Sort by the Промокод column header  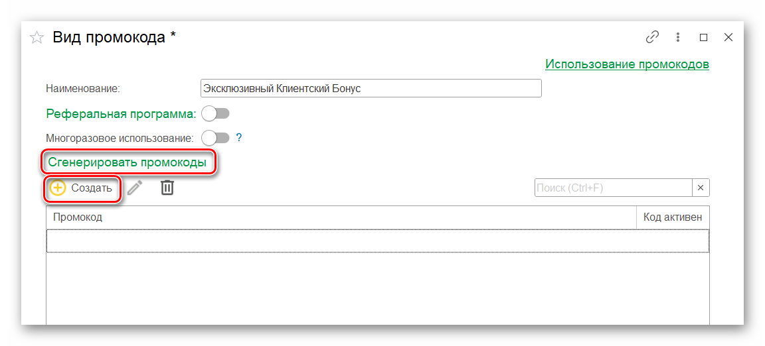(x=341, y=217)
